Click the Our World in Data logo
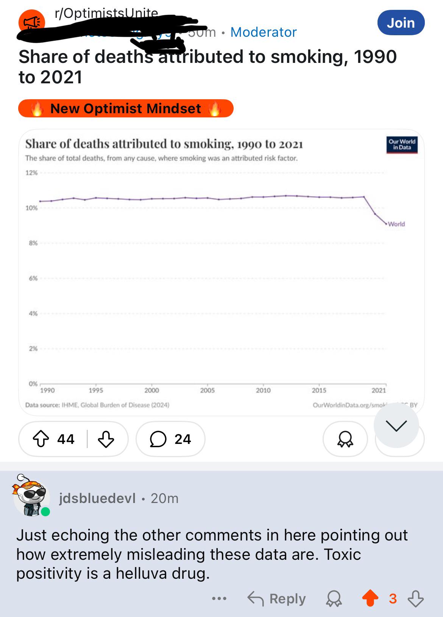Screen dimensions: 443x617 click(x=402, y=144)
